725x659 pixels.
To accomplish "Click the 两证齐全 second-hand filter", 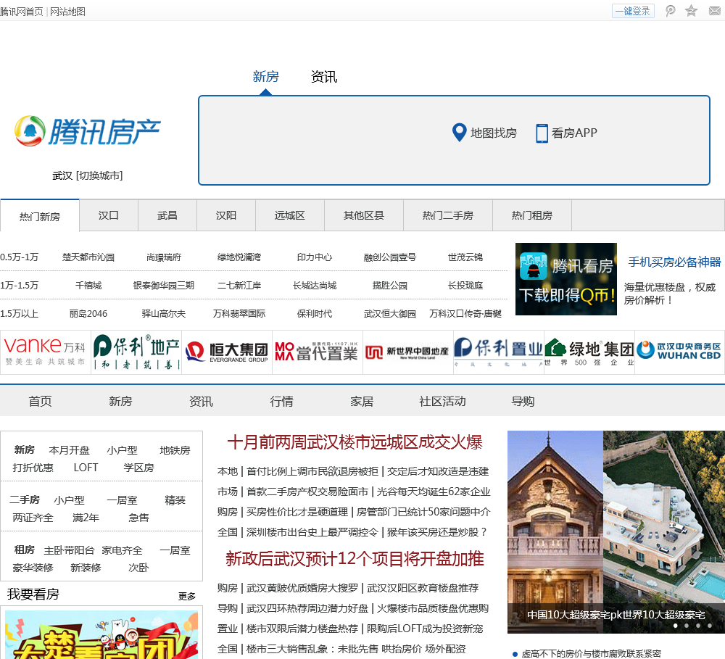I will click(33, 518).
